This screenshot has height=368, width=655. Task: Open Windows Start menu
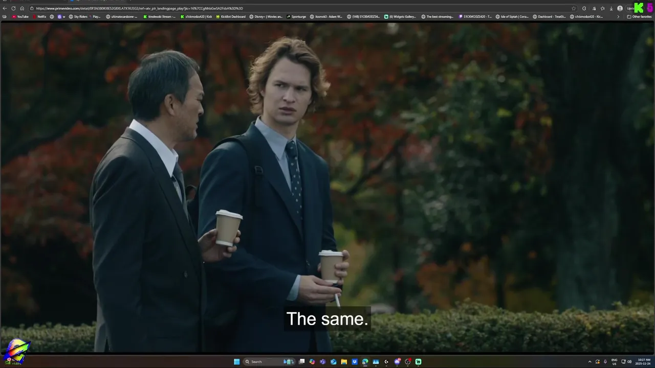pyautogui.click(x=237, y=362)
